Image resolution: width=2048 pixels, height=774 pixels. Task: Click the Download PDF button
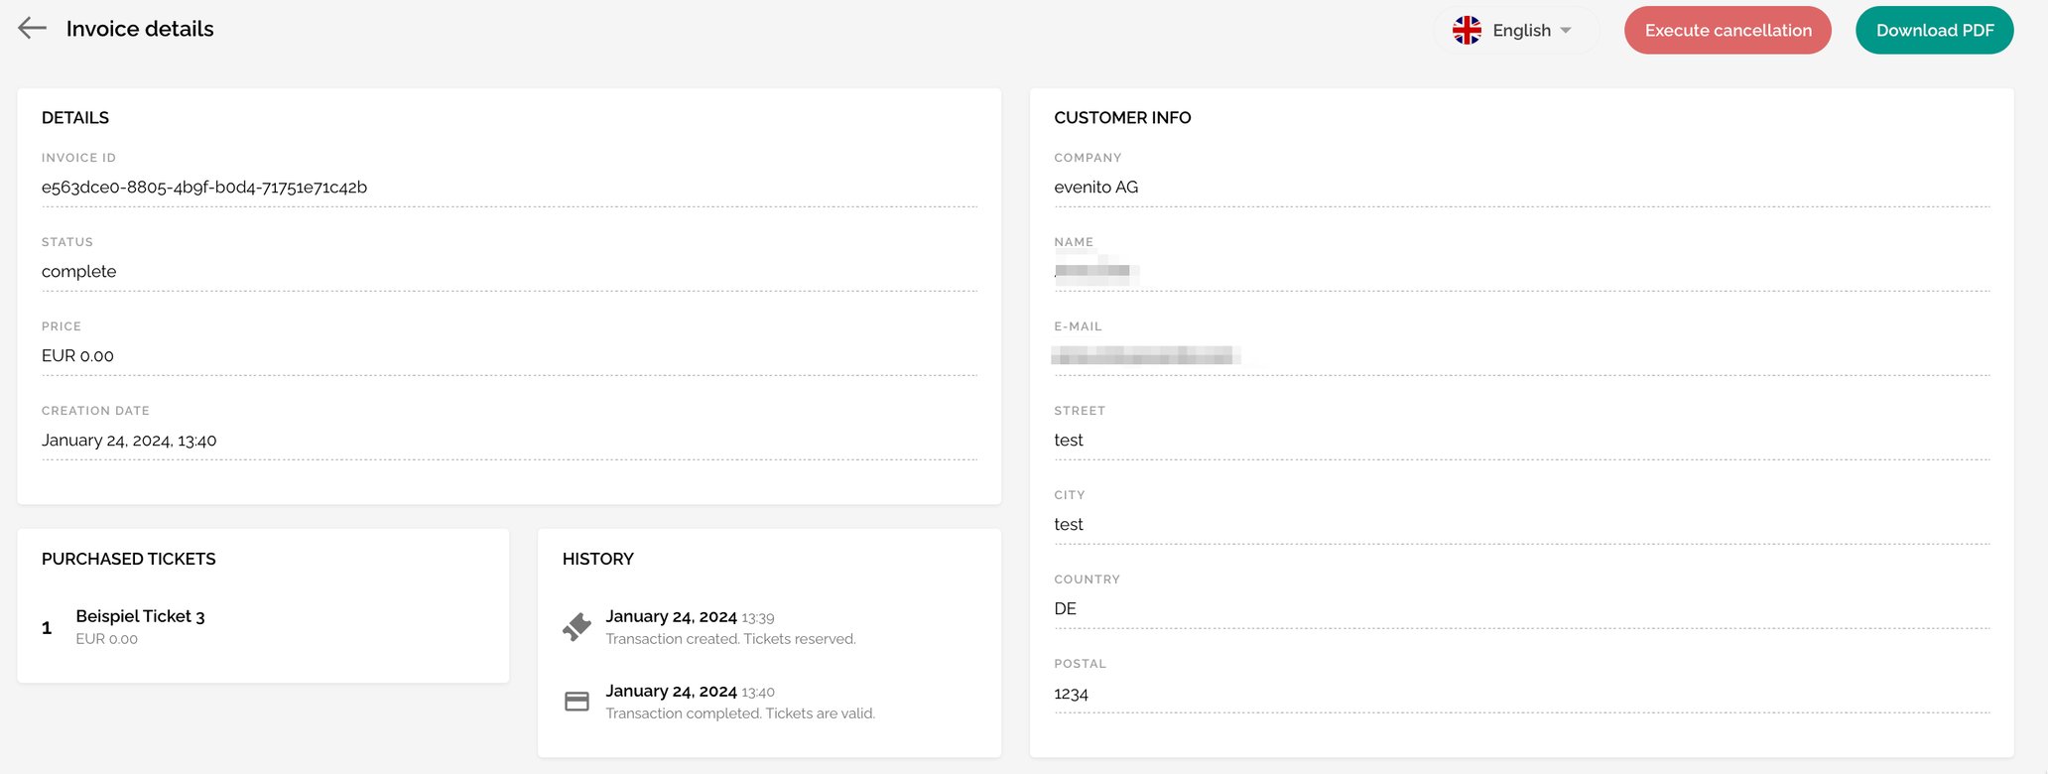pos(1933,30)
